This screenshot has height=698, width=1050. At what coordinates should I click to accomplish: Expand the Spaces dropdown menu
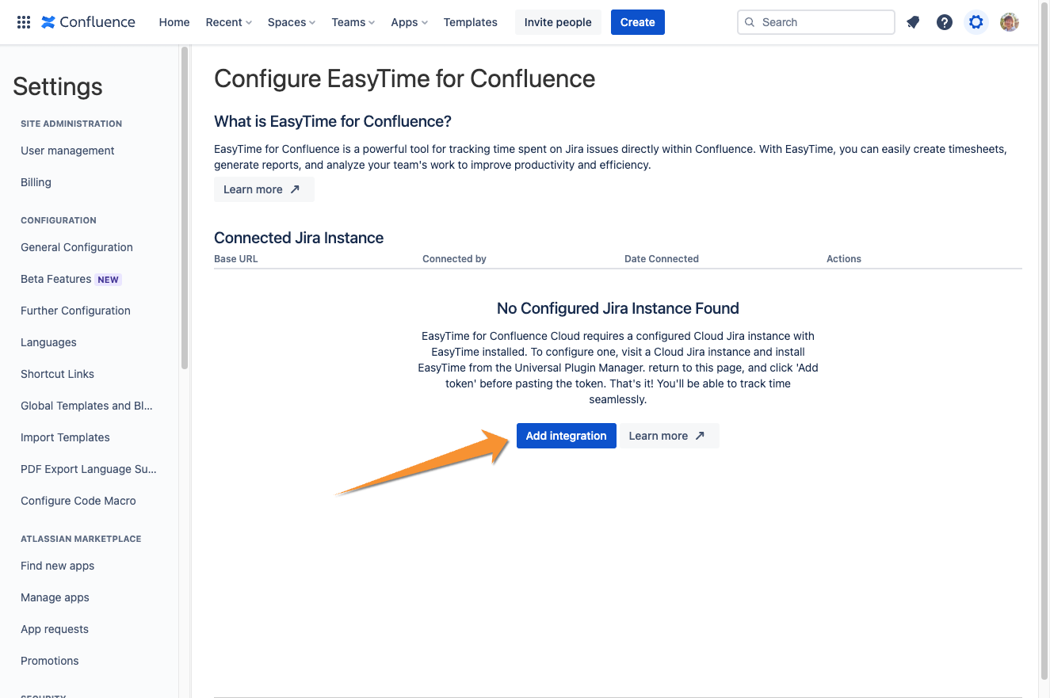(291, 22)
